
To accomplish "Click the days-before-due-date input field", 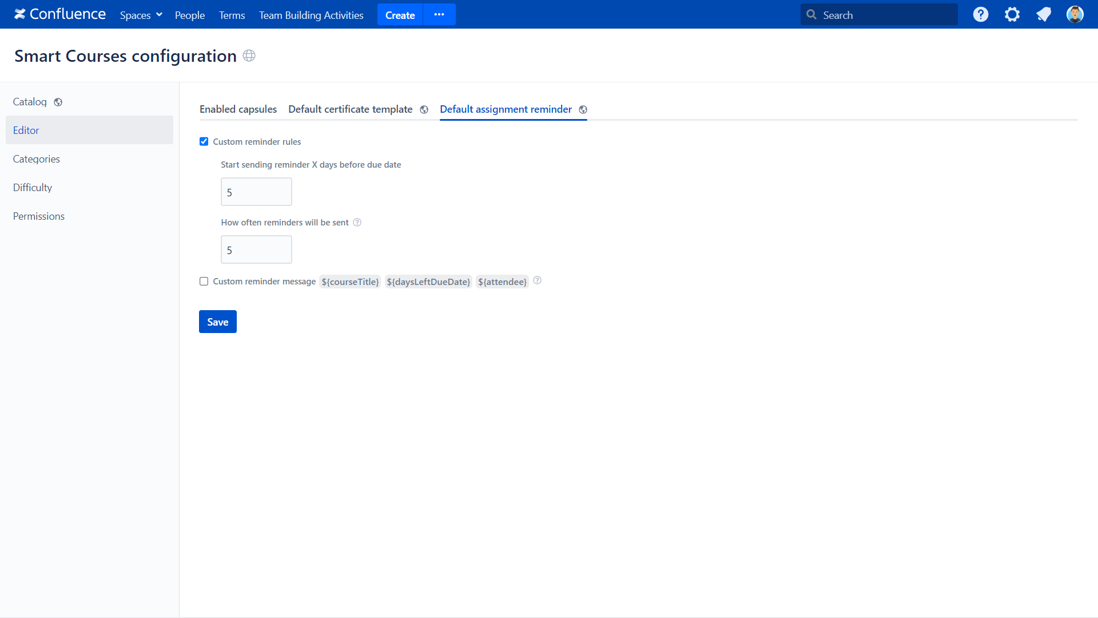I will click(x=256, y=192).
